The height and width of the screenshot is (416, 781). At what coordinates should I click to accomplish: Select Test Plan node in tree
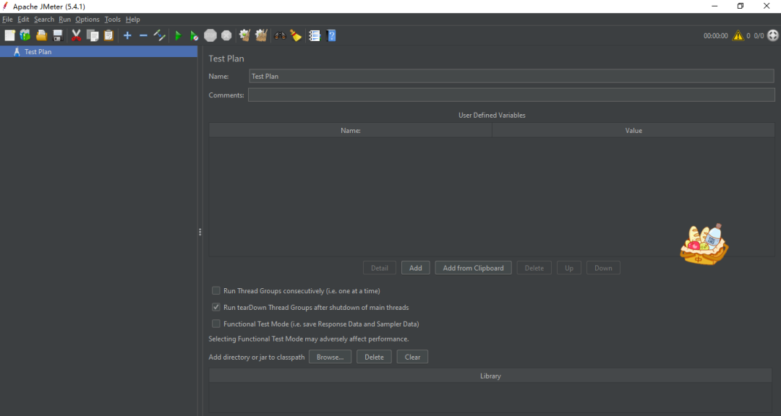[38, 52]
